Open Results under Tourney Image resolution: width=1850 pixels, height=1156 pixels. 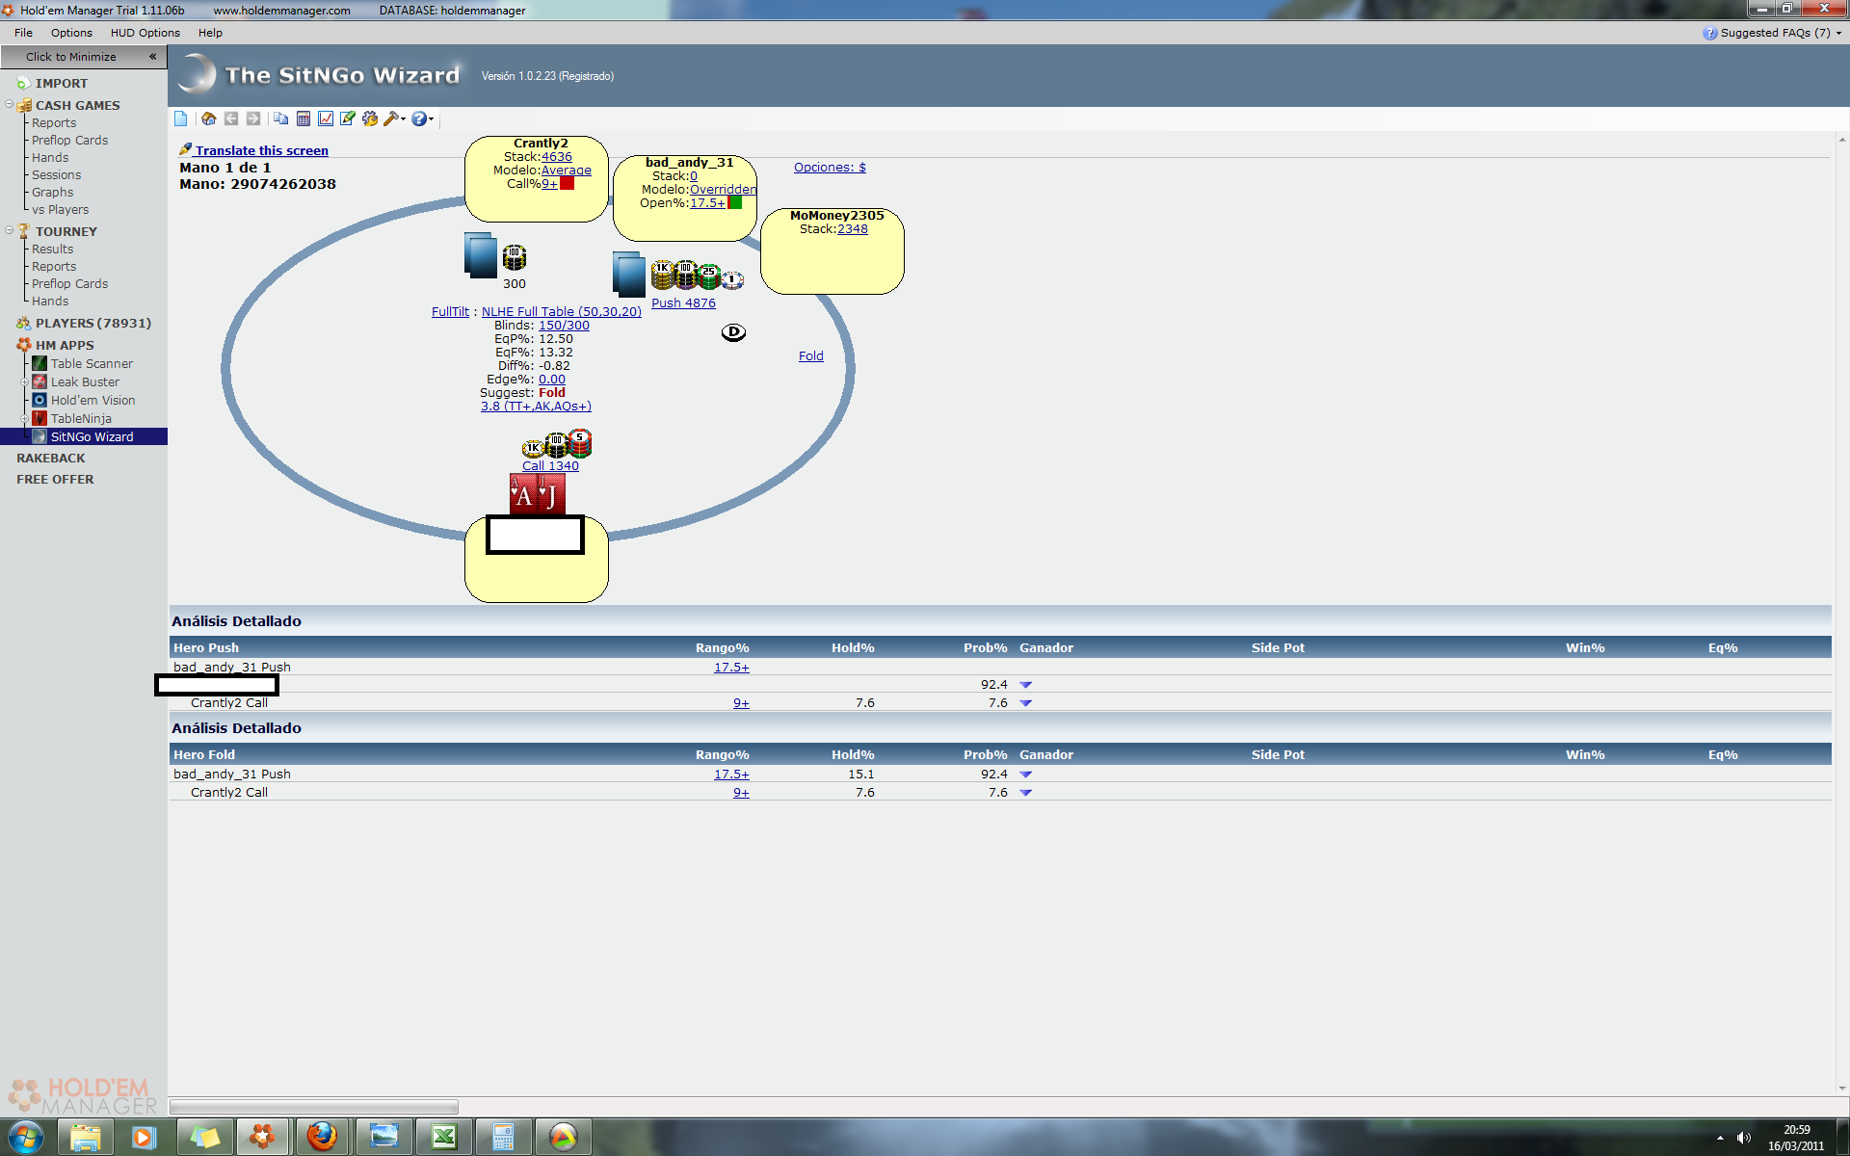(52, 249)
